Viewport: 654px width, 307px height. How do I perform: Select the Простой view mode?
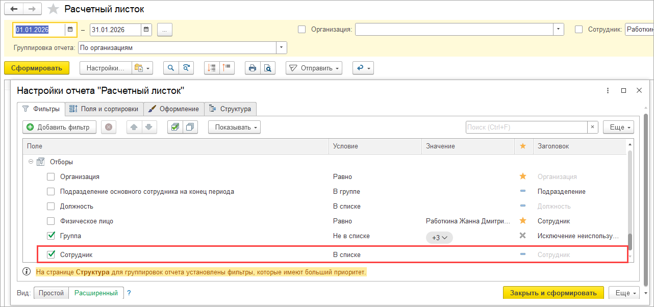click(52, 293)
